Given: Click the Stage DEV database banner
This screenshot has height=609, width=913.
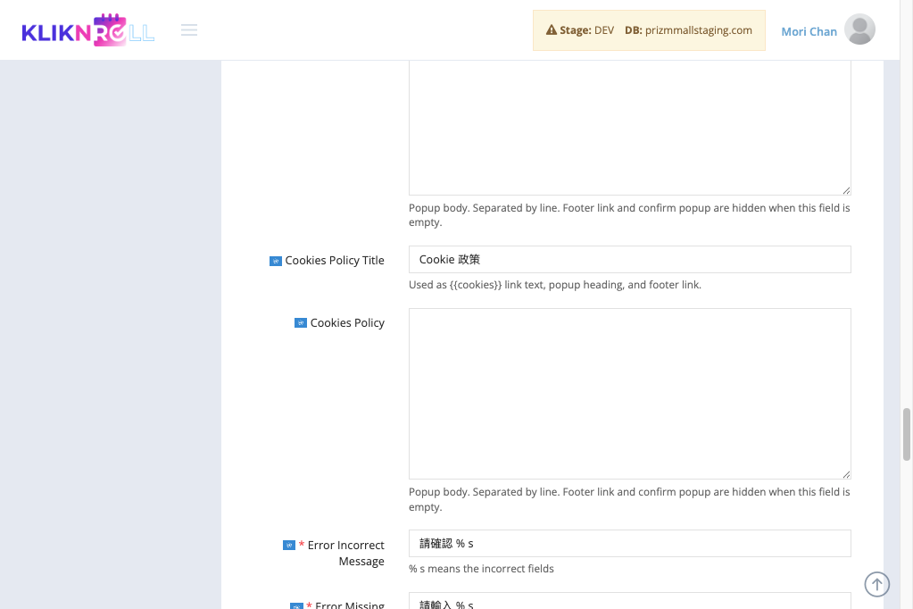Looking at the screenshot, I should tap(649, 30).
